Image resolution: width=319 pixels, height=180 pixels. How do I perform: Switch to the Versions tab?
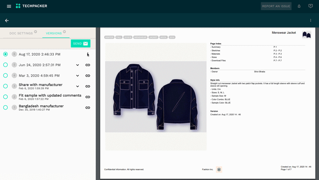(54, 33)
